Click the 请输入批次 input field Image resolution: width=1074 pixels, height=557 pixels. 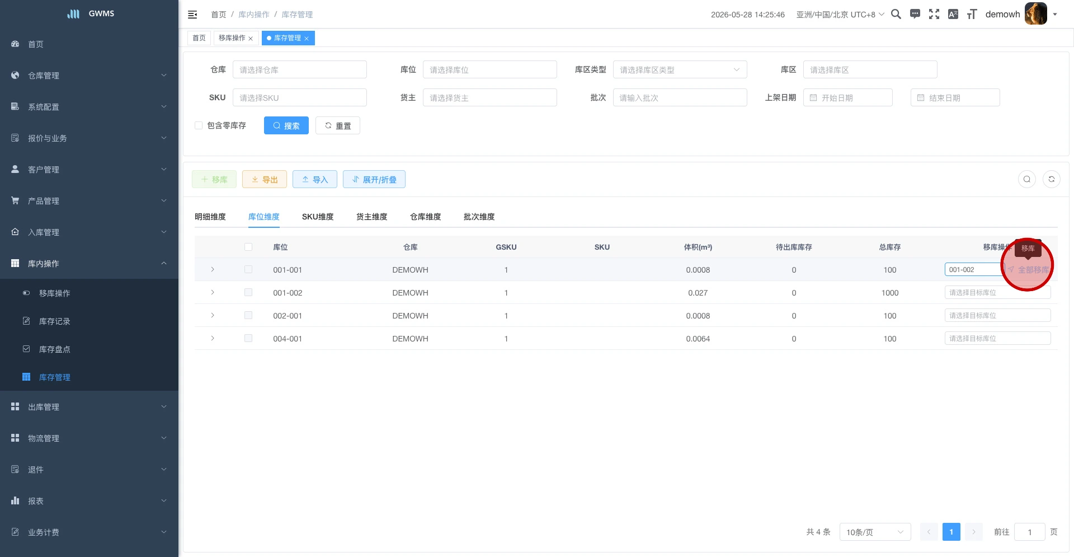click(x=680, y=97)
